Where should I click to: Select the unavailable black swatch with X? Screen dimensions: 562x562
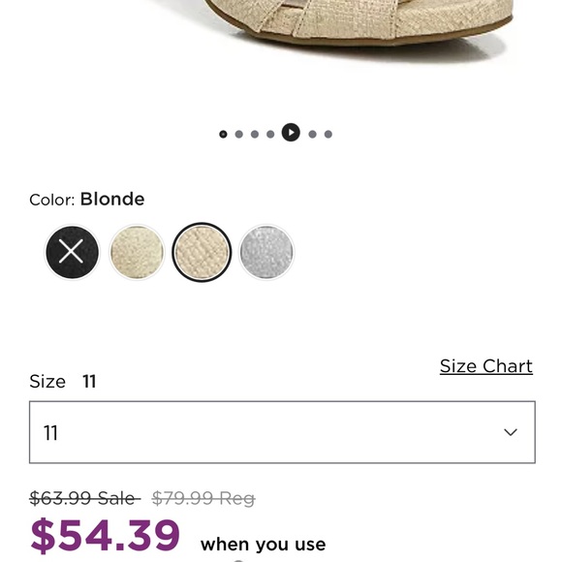click(x=72, y=252)
